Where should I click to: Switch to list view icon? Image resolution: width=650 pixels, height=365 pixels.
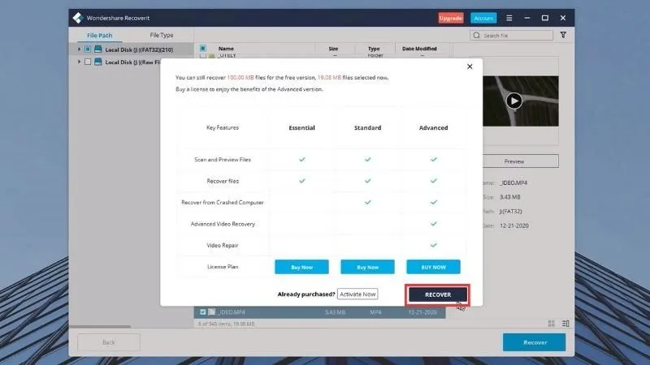click(x=565, y=324)
